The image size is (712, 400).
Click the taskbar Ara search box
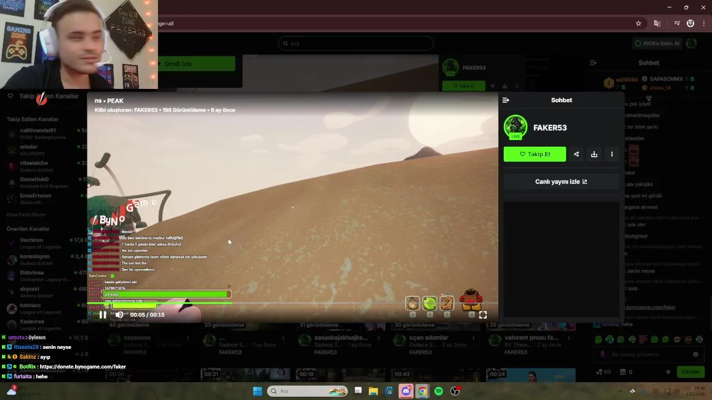(x=308, y=391)
